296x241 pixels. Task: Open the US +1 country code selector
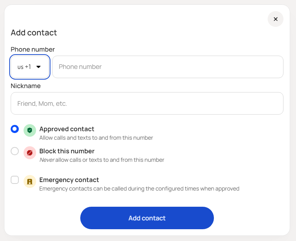pyautogui.click(x=30, y=67)
